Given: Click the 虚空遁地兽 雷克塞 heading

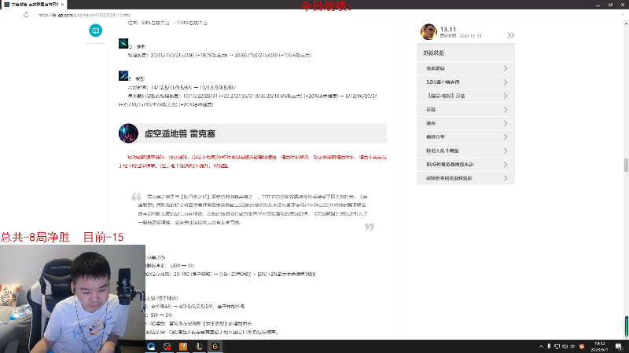Looking at the screenshot, I should [180, 133].
